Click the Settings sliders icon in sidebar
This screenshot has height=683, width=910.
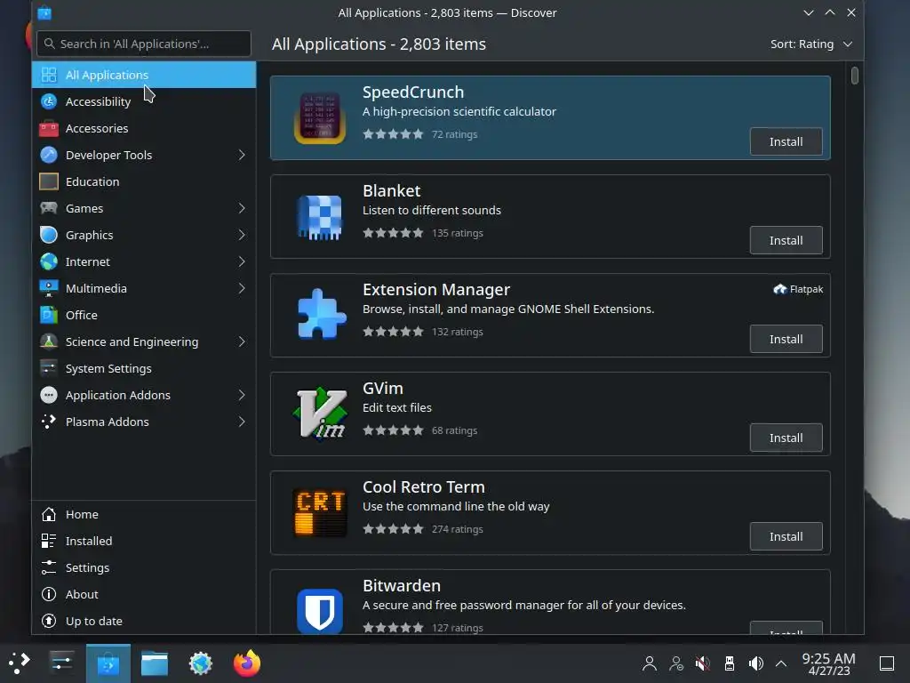click(49, 567)
